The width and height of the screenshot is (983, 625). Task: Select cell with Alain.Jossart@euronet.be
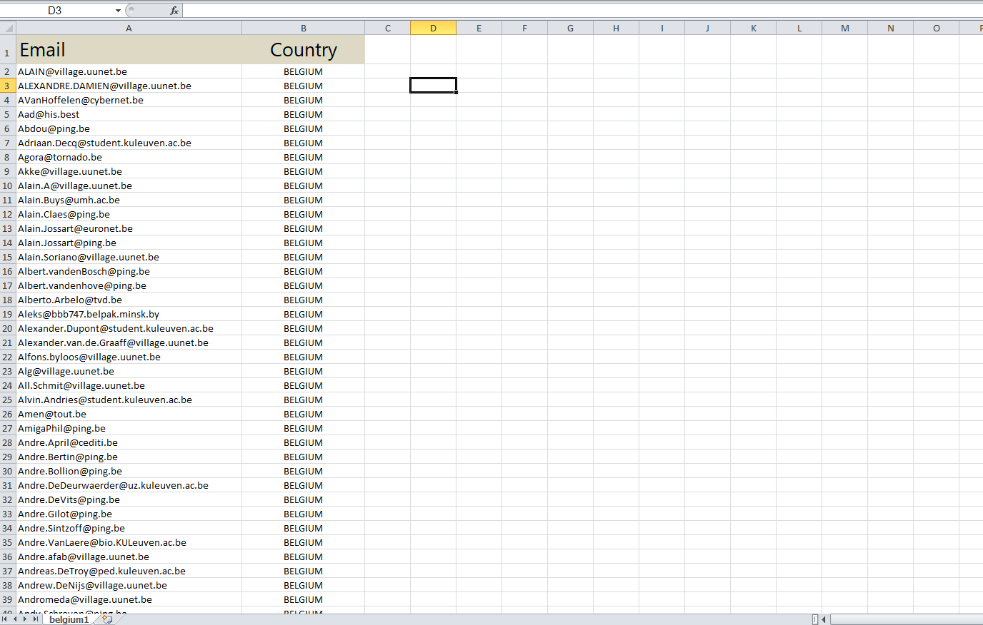click(129, 228)
